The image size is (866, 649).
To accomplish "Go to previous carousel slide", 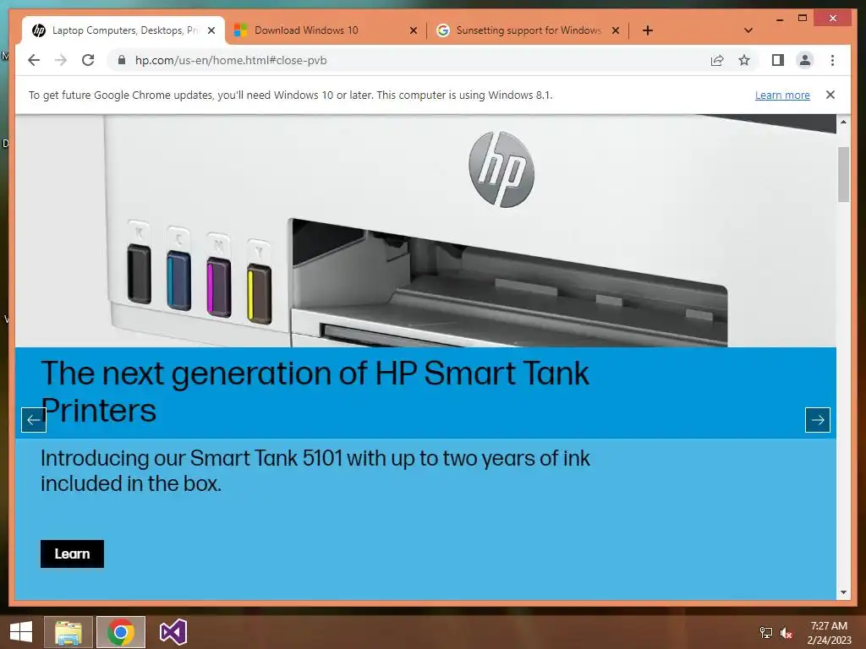I will pyautogui.click(x=34, y=420).
